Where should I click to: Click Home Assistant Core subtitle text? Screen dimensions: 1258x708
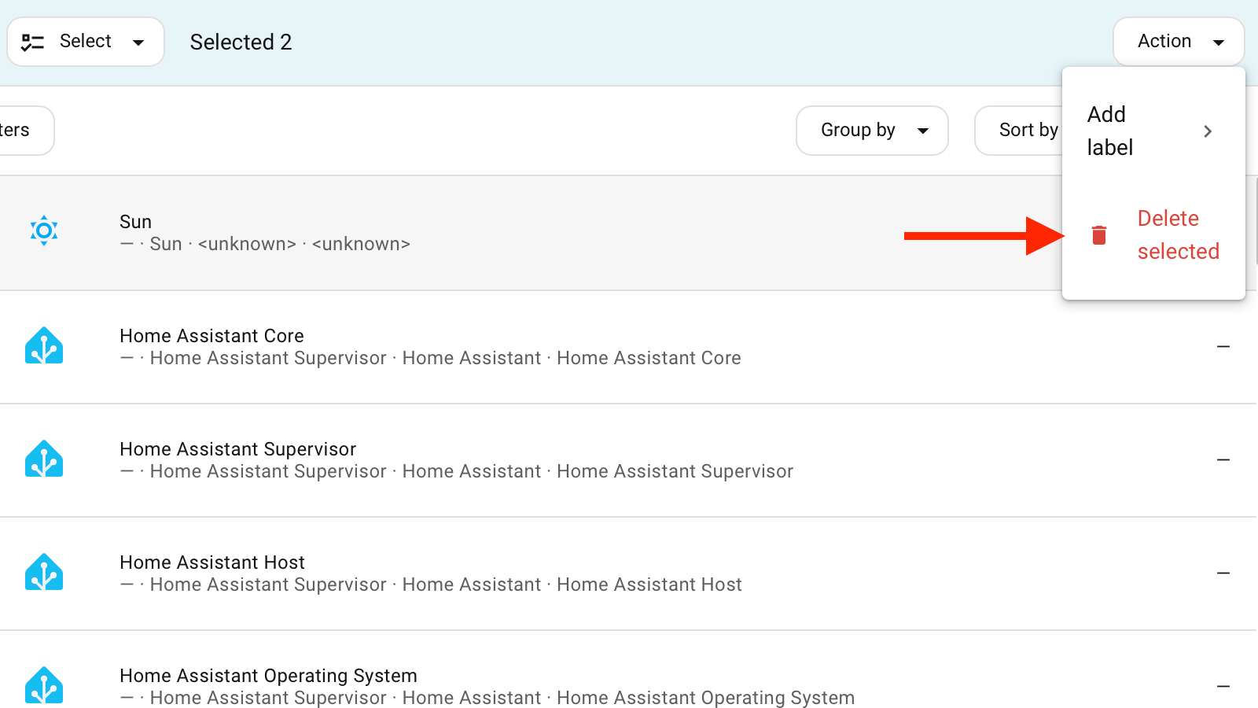pos(430,358)
